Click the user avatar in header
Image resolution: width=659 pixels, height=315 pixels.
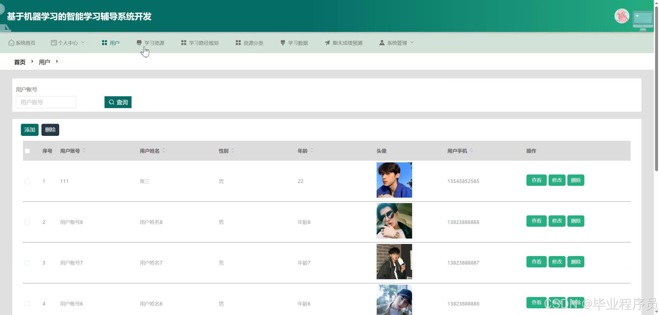click(622, 16)
